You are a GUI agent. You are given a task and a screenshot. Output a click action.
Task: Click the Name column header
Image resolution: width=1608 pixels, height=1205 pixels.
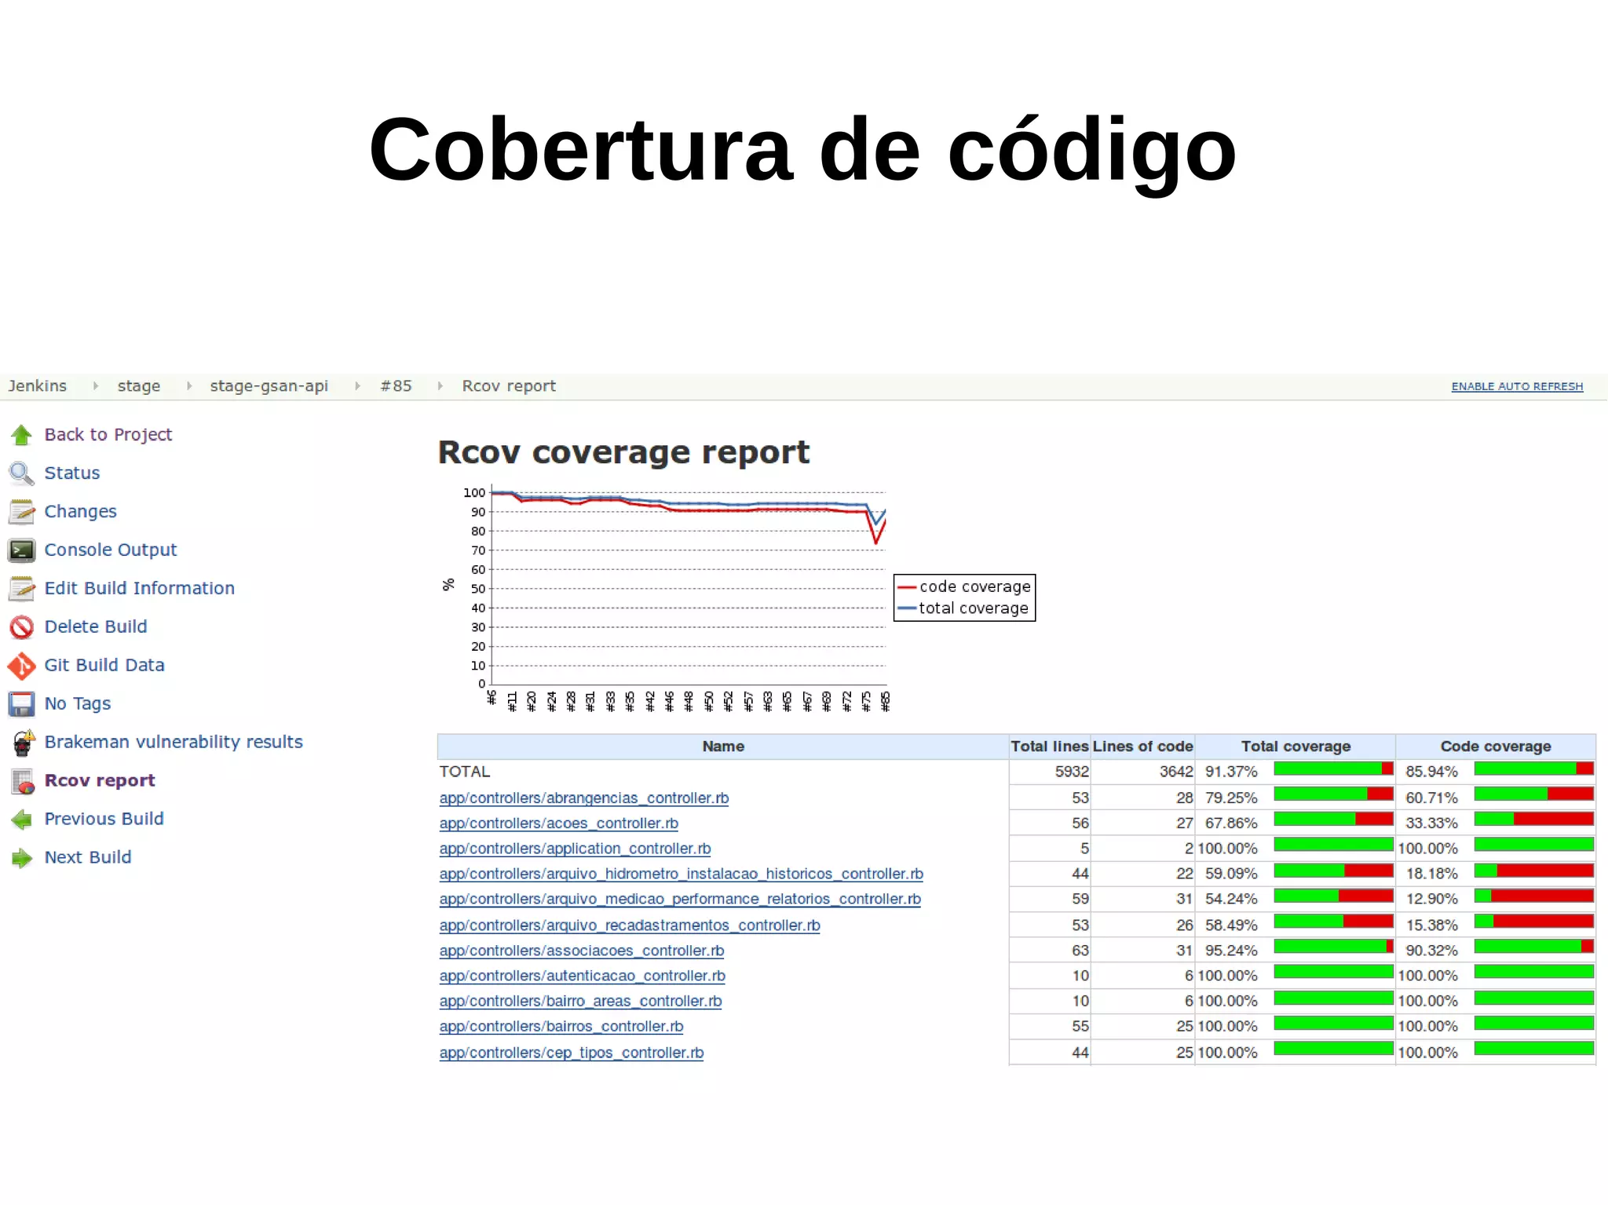[723, 747]
